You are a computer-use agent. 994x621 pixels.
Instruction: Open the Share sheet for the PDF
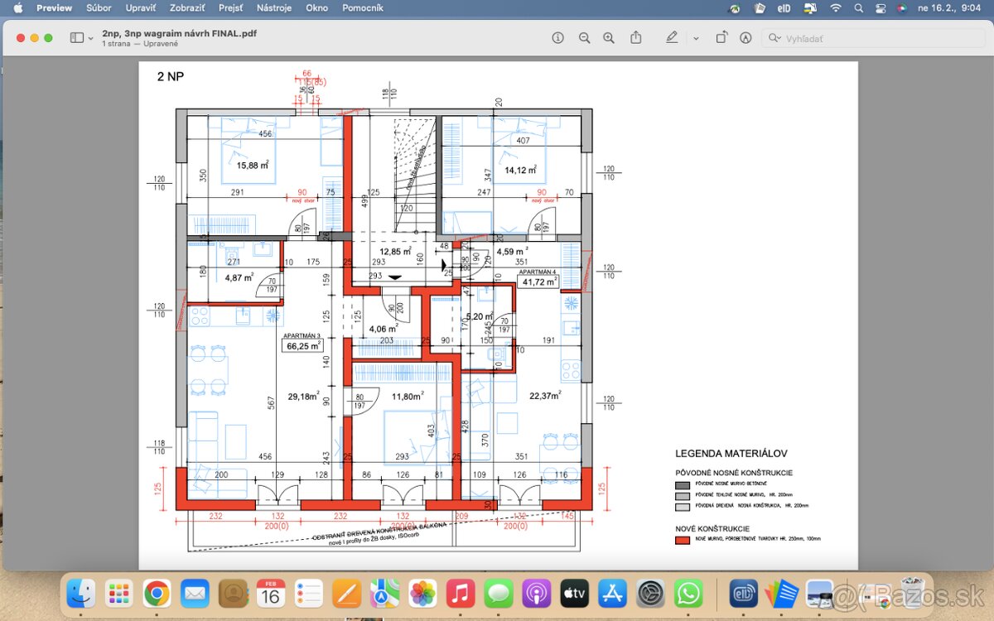635,37
